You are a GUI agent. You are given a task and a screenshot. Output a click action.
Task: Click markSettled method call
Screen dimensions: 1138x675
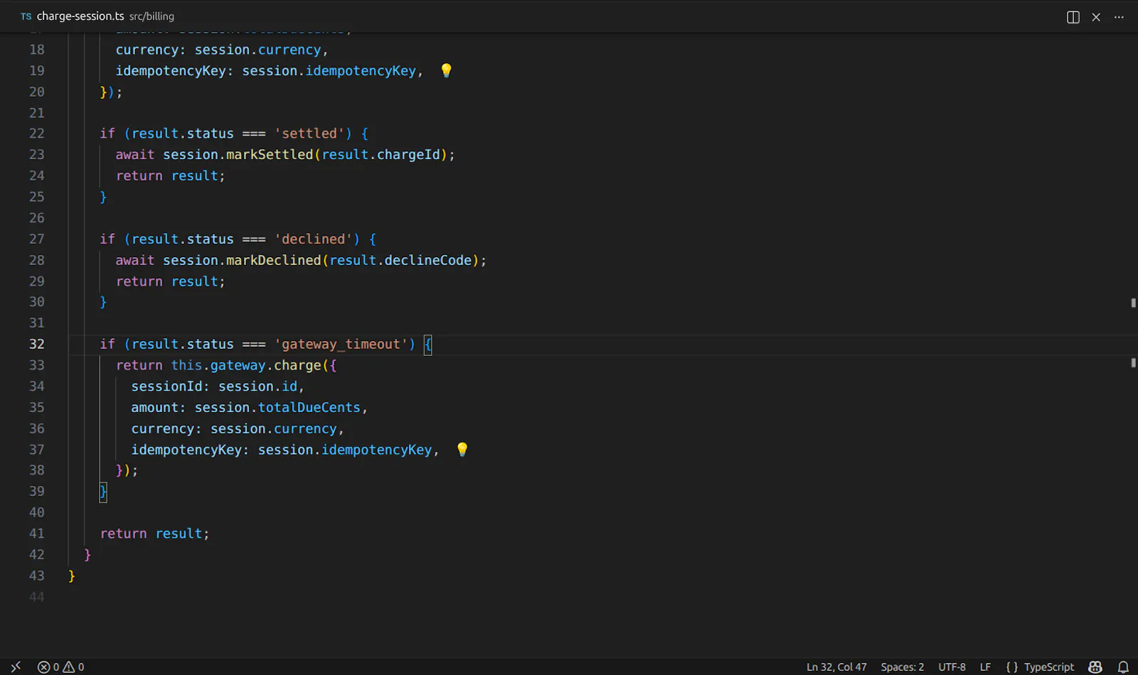tap(270, 154)
